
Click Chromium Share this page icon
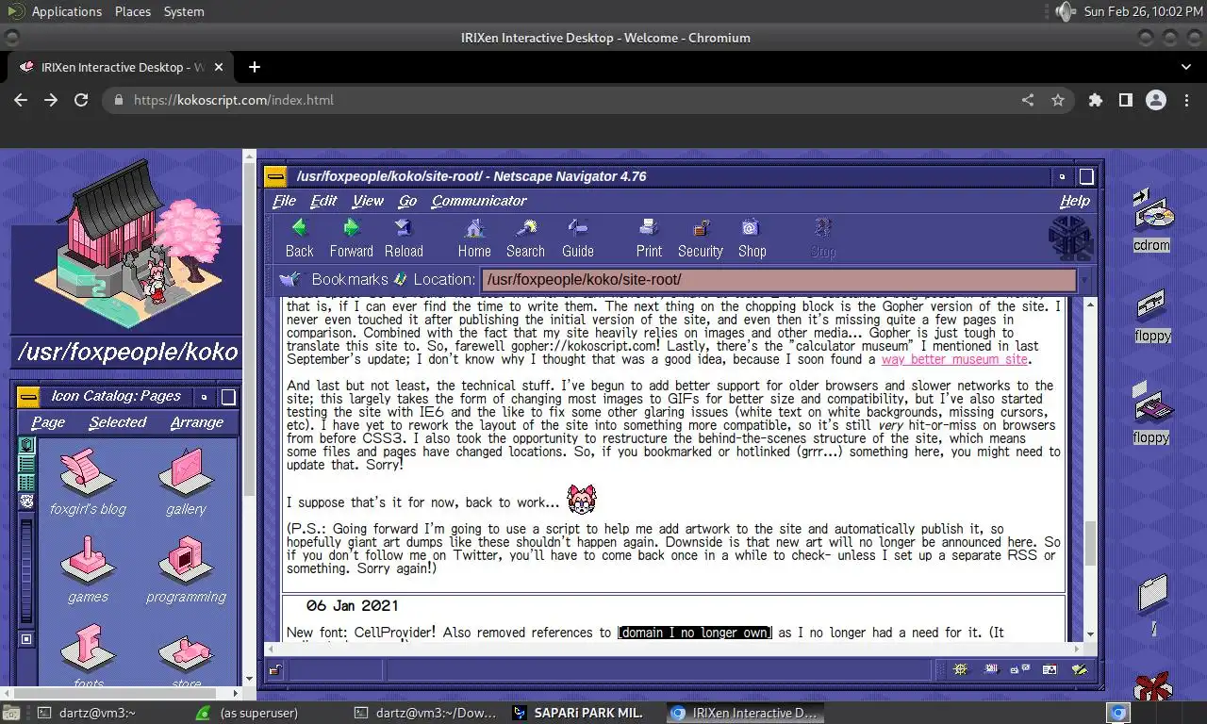[1028, 100]
